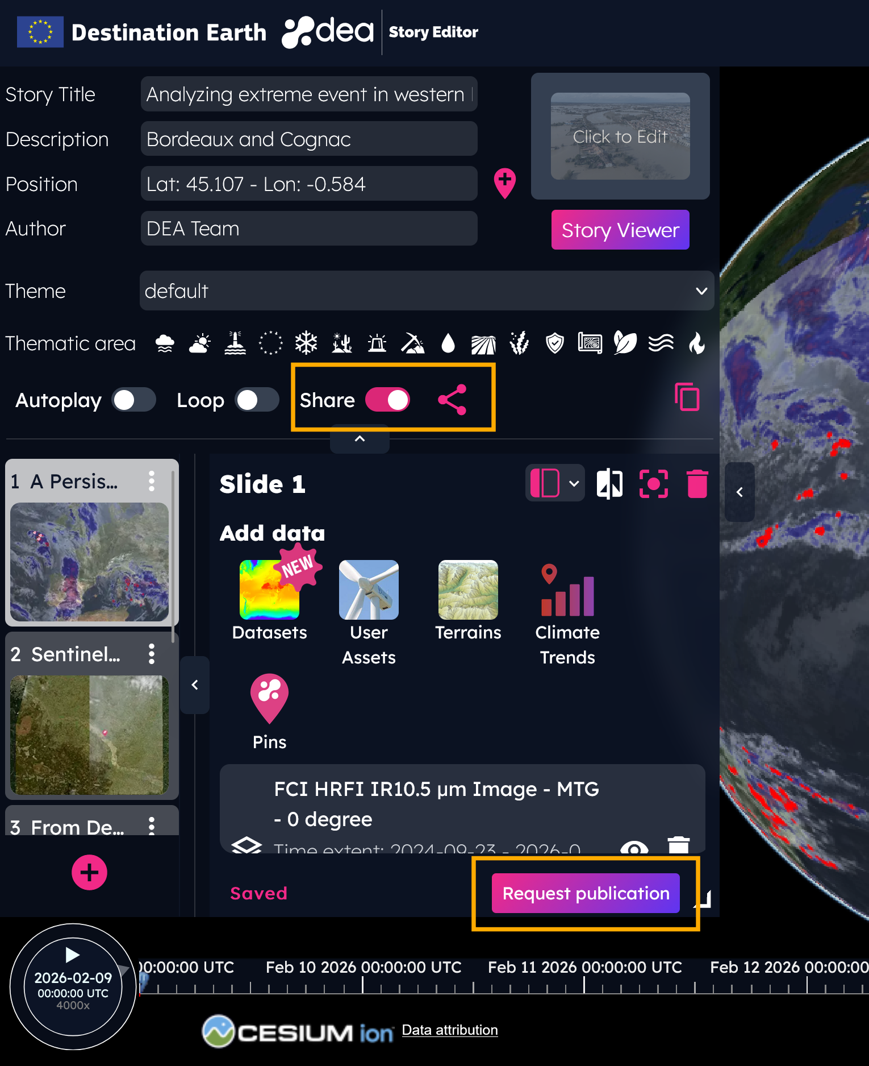Image resolution: width=869 pixels, height=1066 pixels.
Task: Open the Datasets data source
Action: point(269,600)
